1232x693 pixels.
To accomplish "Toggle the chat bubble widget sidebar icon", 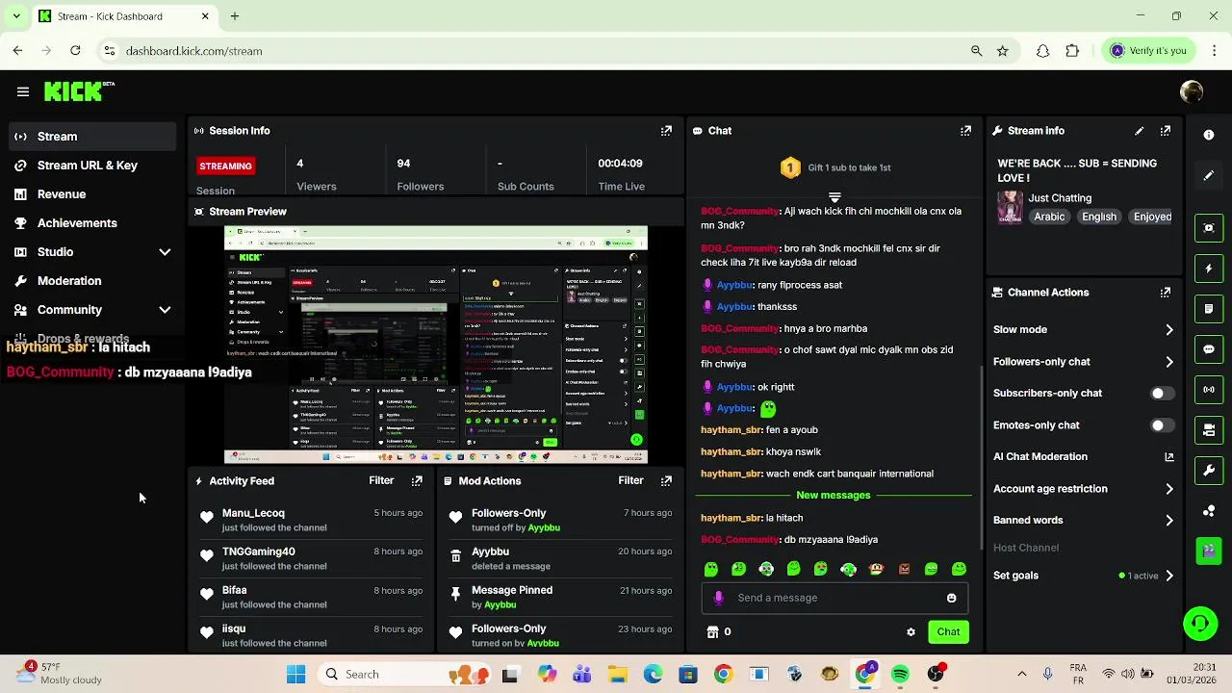I will [1209, 349].
